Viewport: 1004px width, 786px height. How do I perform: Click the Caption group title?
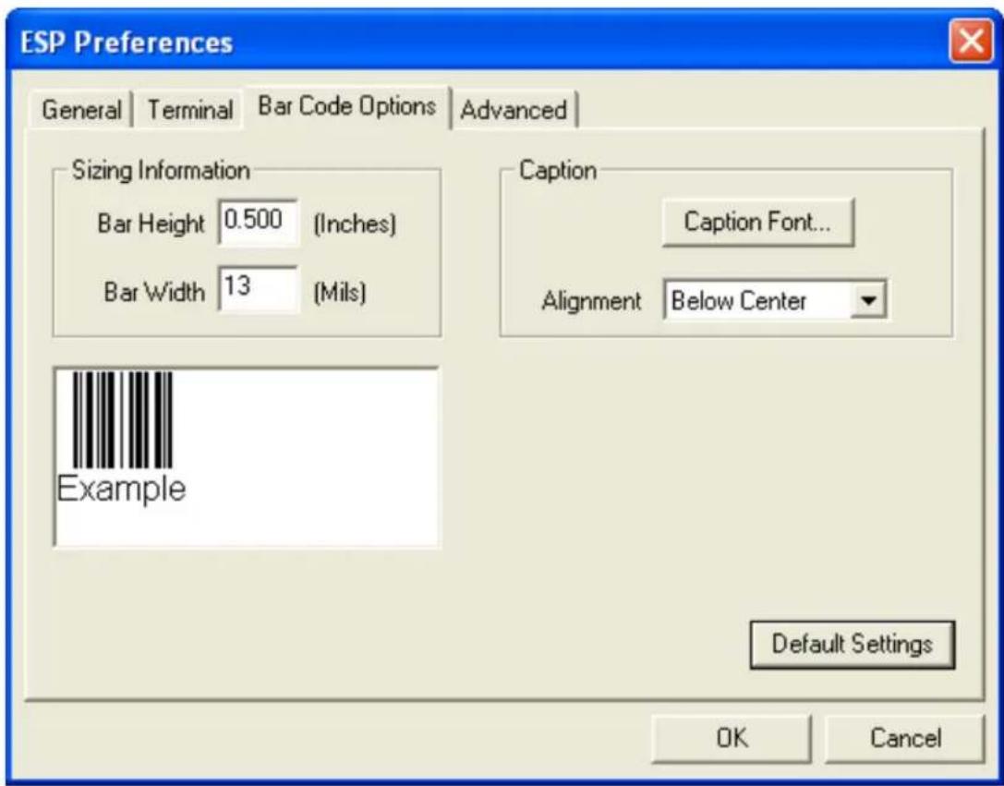point(558,171)
